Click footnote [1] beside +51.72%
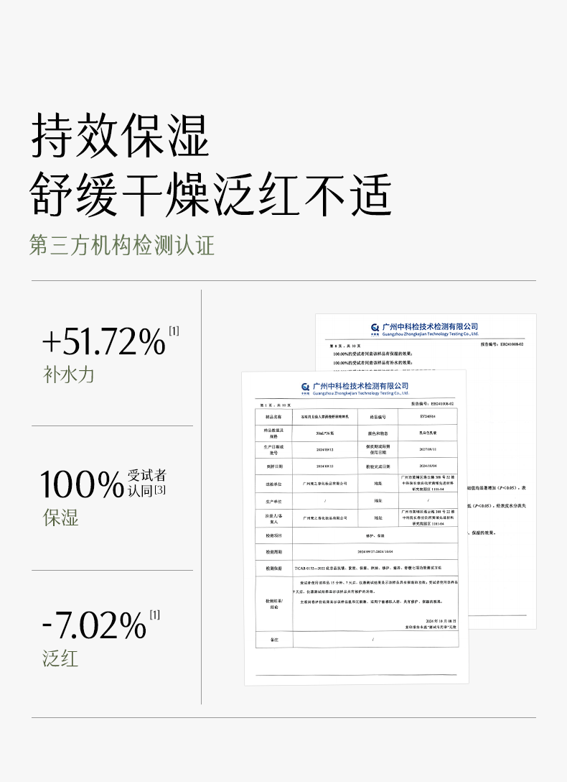This screenshot has height=782, width=567. [x=174, y=331]
